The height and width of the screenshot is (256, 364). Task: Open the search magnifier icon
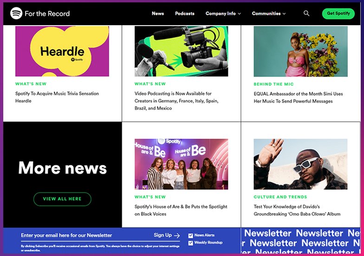tap(306, 13)
